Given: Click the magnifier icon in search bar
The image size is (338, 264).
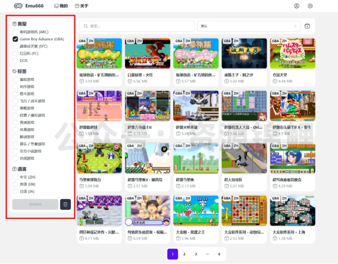Looking at the screenshot, I should click(85, 26).
